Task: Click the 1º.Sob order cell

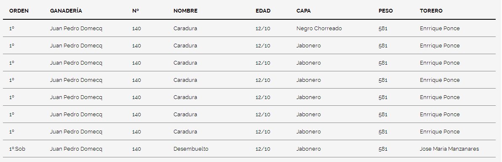Action: pyautogui.click(x=17, y=149)
